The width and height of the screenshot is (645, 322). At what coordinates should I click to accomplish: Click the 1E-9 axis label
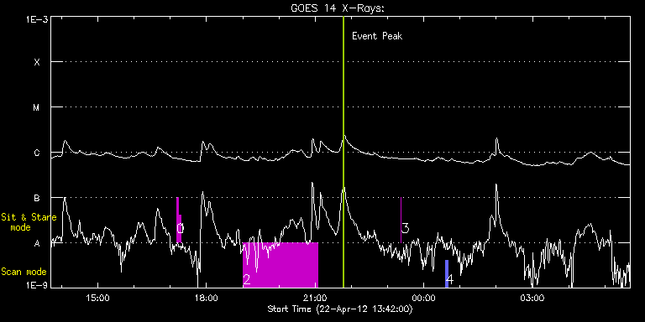coord(36,285)
